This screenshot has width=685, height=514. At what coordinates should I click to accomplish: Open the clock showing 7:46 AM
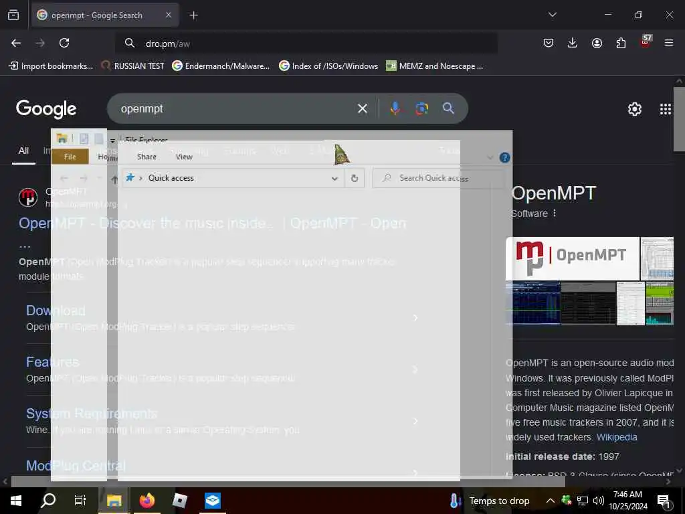[x=627, y=501]
